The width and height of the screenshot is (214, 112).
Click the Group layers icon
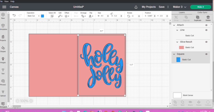(176, 18)
